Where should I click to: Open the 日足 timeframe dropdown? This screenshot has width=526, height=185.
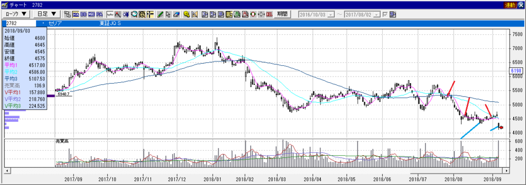tap(47, 14)
